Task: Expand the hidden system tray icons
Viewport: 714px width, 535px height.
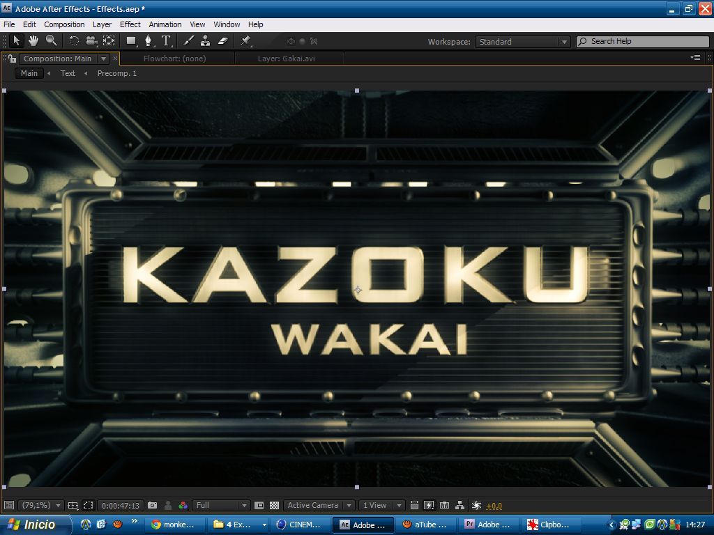Action: coord(612,525)
